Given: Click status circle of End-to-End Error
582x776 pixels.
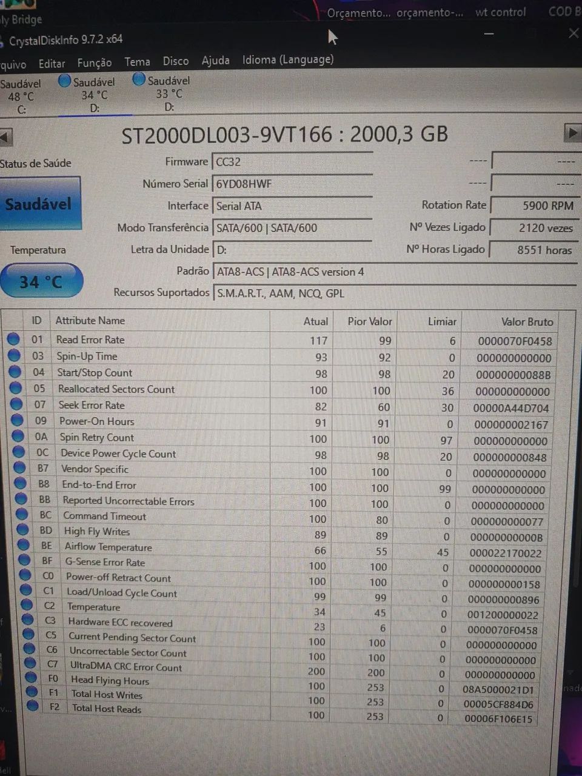Looking at the screenshot, I should [20, 483].
